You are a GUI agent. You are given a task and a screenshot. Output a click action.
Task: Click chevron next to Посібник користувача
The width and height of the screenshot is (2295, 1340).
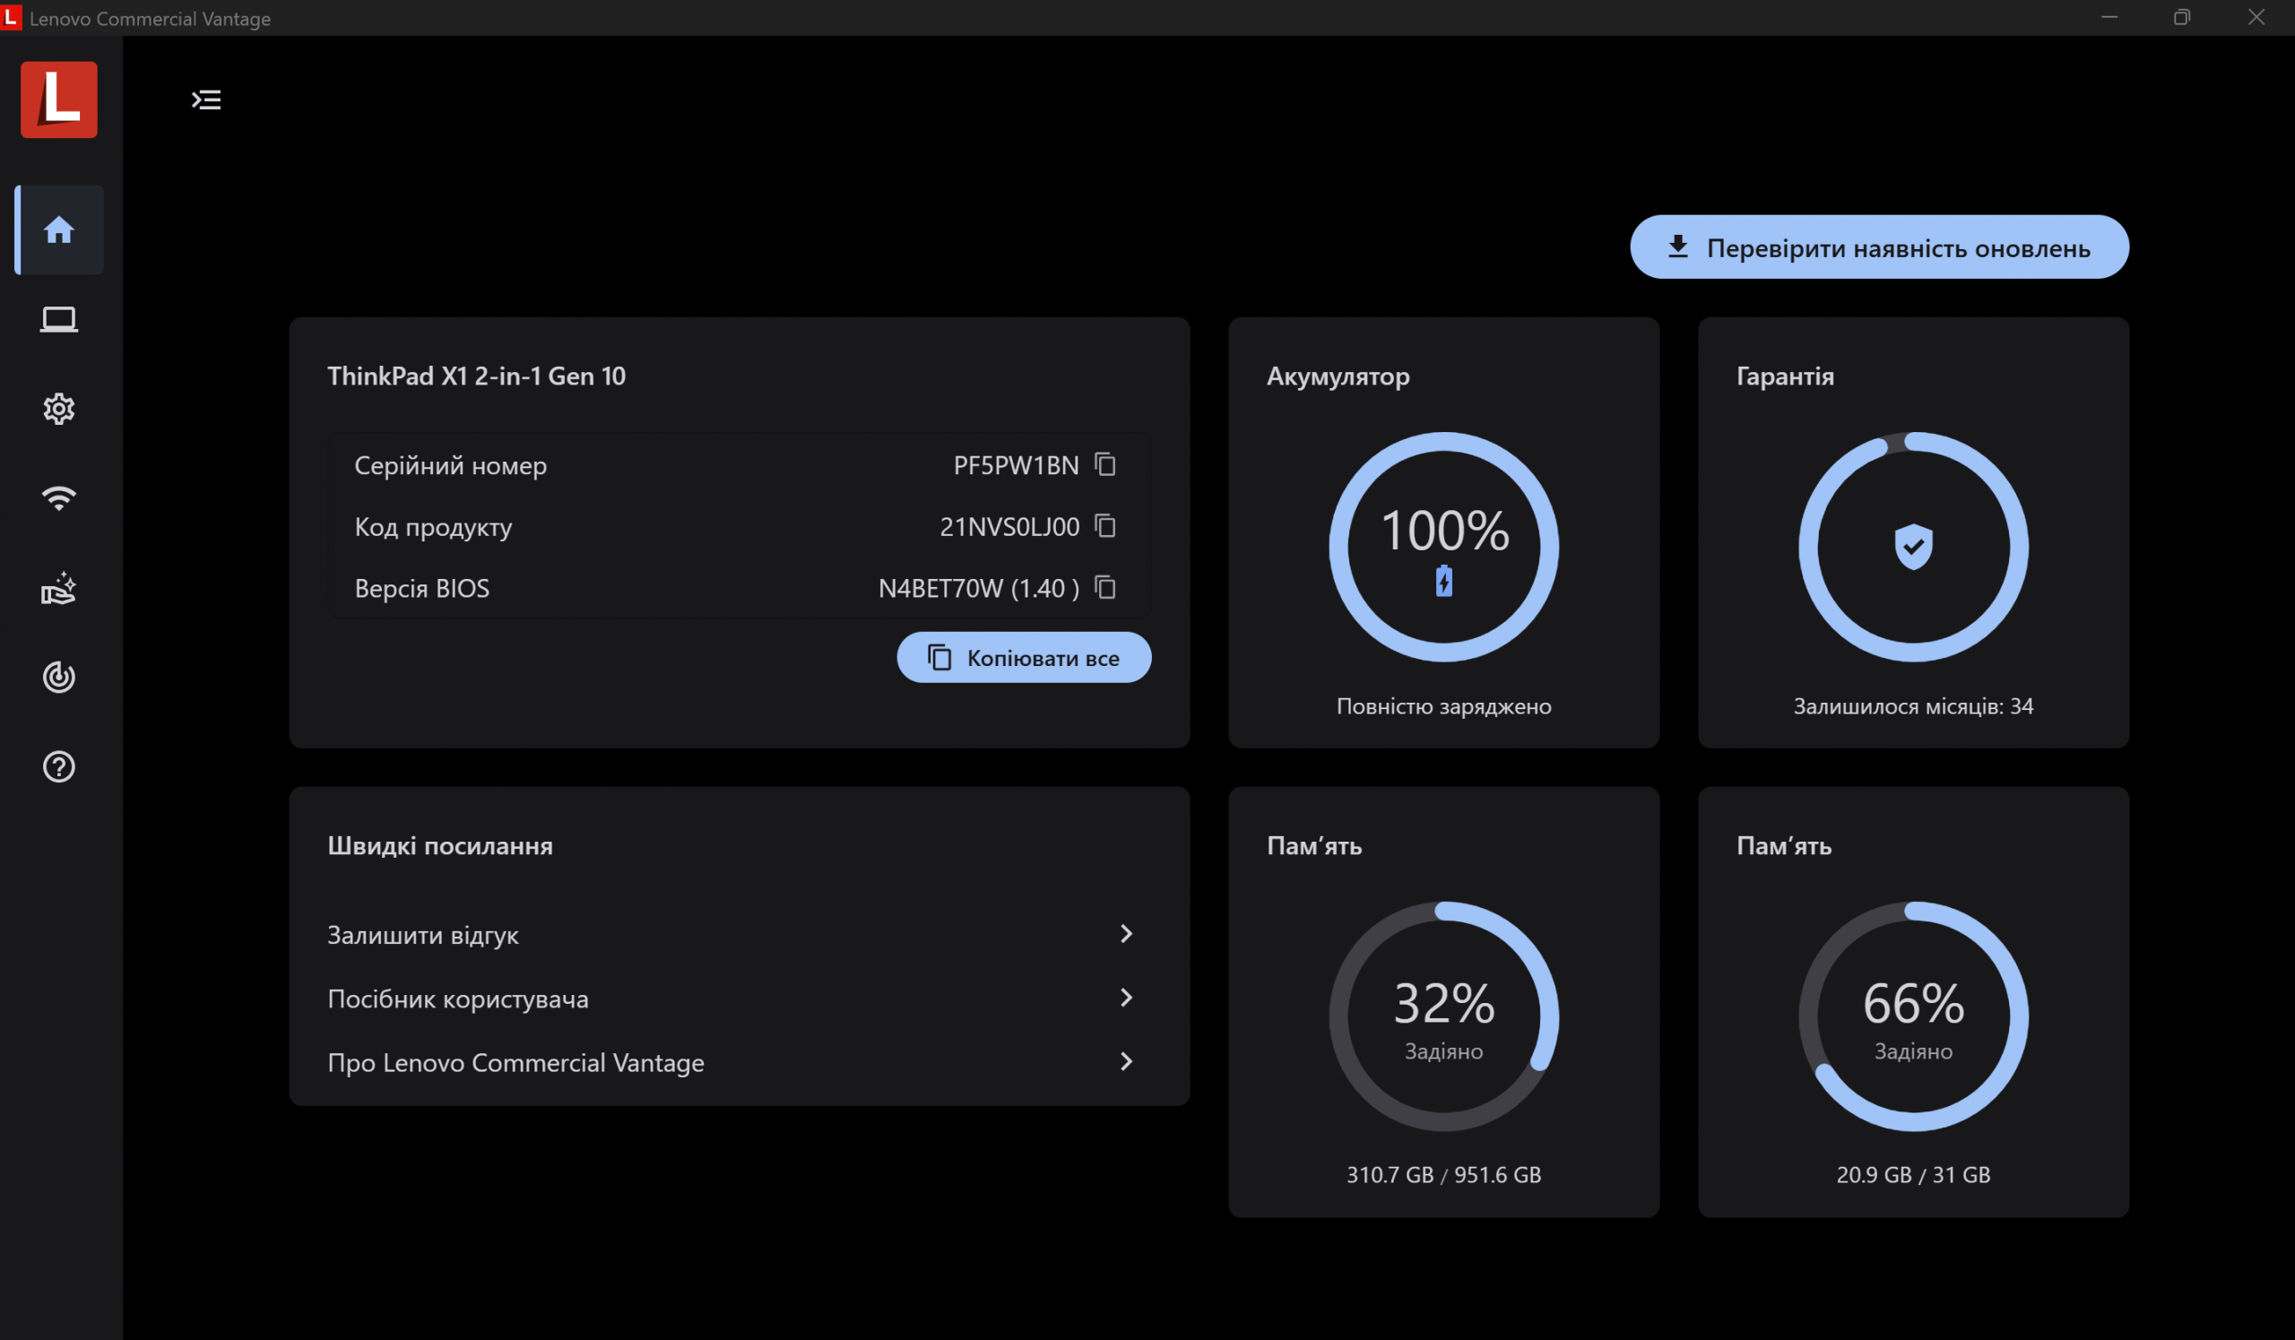[1126, 998]
